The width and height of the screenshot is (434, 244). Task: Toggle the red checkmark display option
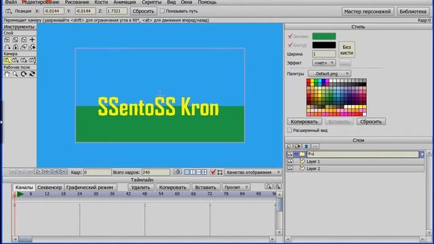[x=213, y=172]
